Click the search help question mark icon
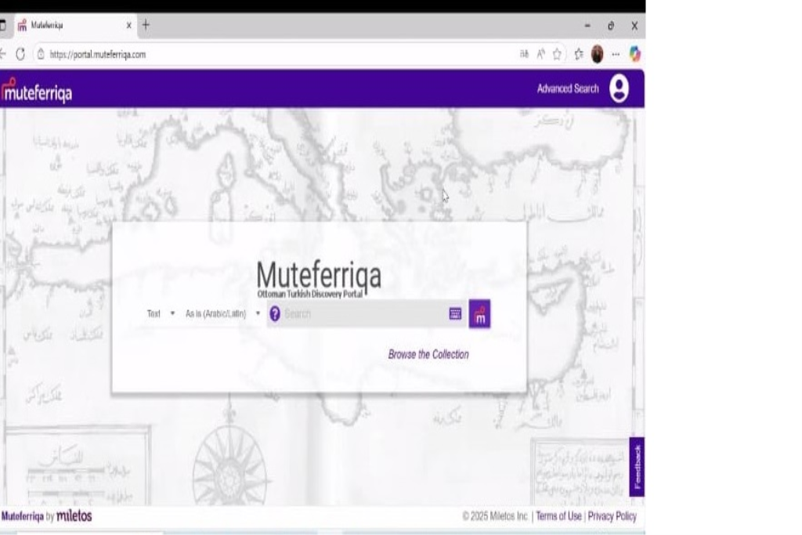The height and width of the screenshot is (535, 802). (x=275, y=314)
